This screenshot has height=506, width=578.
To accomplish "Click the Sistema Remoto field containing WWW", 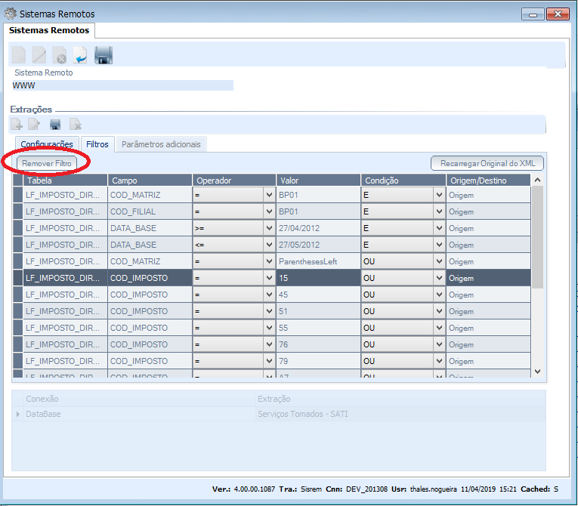I will (x=122, y=85).
